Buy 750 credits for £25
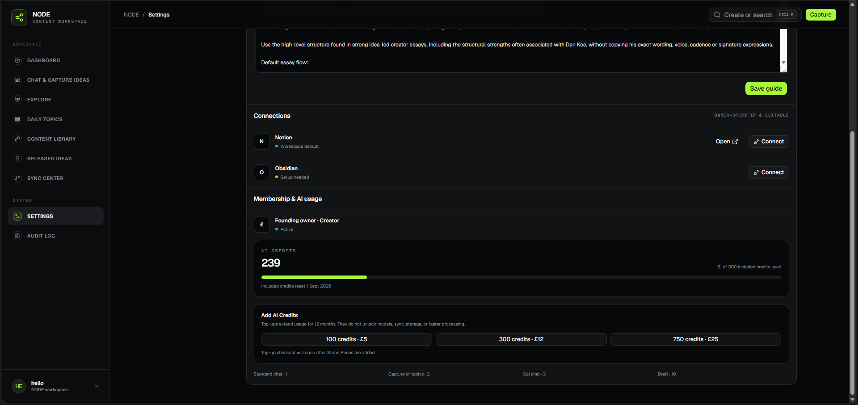 [x=695, y=339]
